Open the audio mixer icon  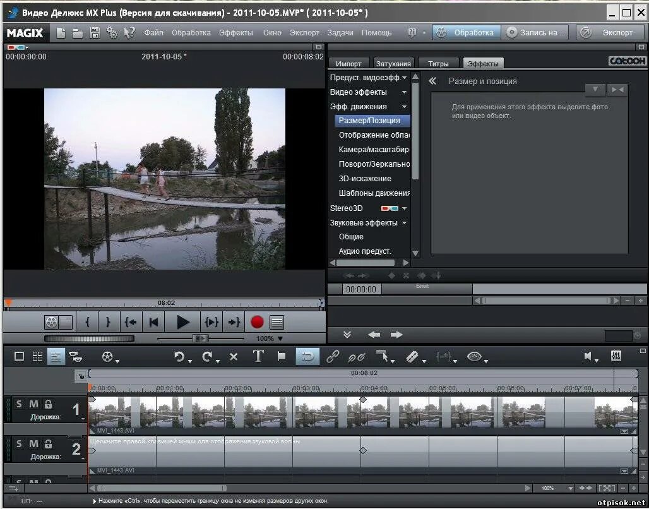[616, 356]
